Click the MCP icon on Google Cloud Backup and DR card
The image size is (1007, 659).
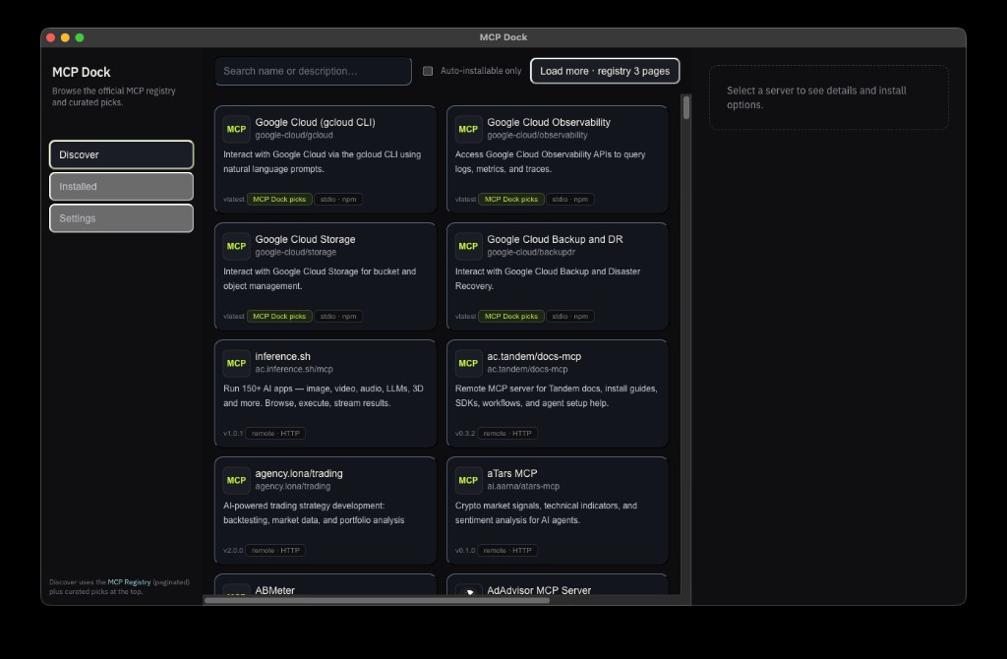(x=467, y=246)
